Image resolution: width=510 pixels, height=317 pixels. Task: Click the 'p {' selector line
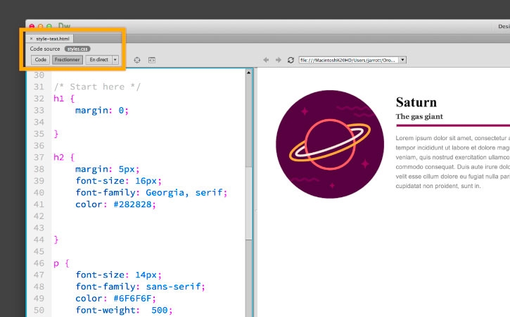click(61, 263)
